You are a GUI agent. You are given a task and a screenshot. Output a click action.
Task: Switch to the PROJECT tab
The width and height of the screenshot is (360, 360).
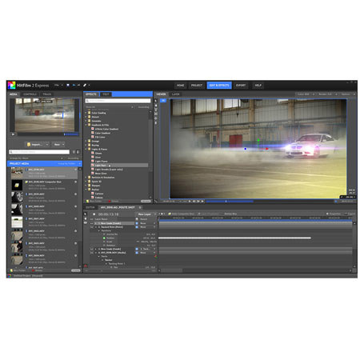click(x=197, y=86)
